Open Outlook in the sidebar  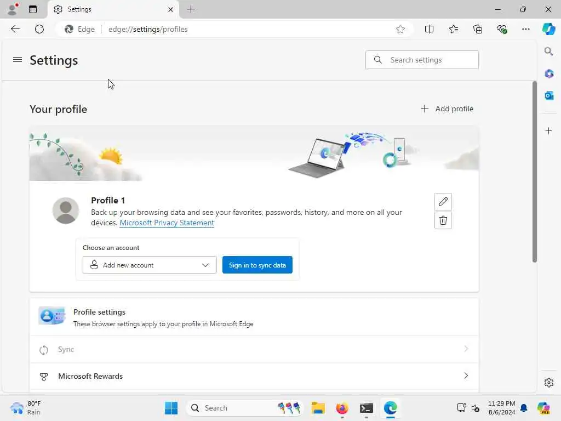[x=549, y=95]
